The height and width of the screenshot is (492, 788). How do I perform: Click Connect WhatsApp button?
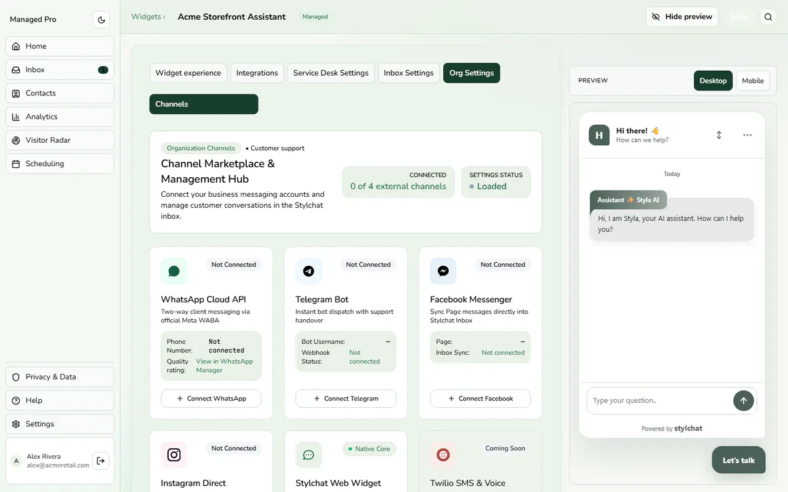(x=211, y=399)
